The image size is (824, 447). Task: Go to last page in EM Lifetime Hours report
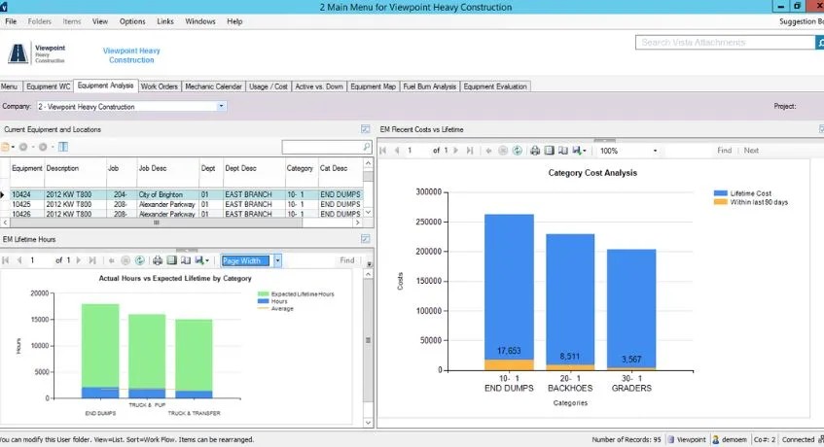pyautogui.click(x=92, y=260)
